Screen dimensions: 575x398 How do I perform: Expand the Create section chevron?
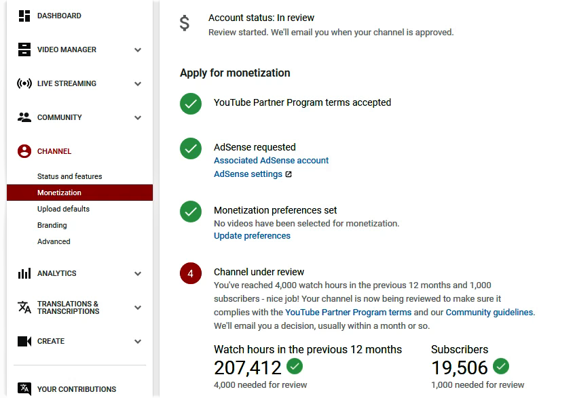[x=138, y=342]
